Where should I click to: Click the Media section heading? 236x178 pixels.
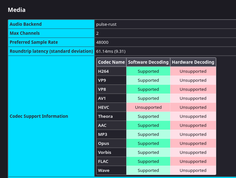tap(16, 10)
